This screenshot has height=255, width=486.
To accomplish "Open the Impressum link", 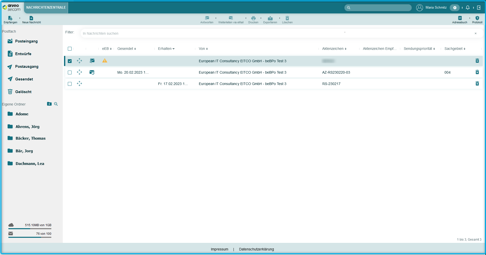I will point(219,249).
